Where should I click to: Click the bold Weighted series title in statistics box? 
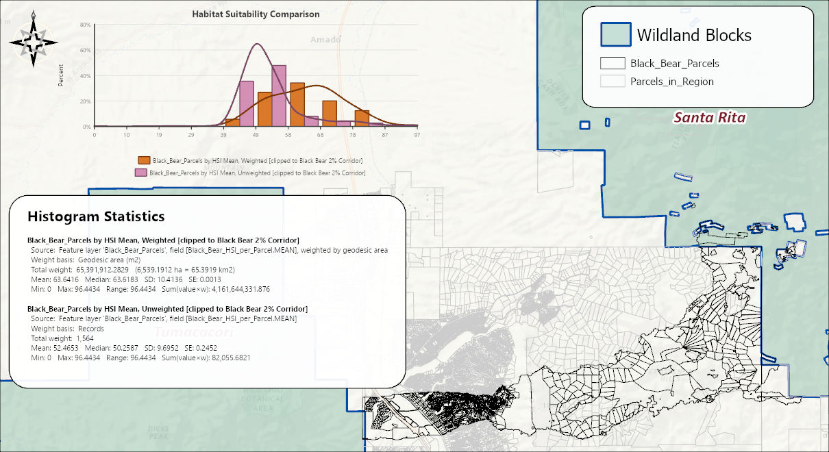tap(163, 240)
